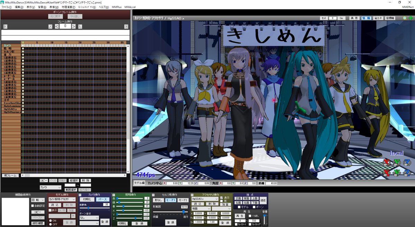Click the 省エネ button
The width and height of the screenshot is (415, 227).
click(x=377, y=18)
